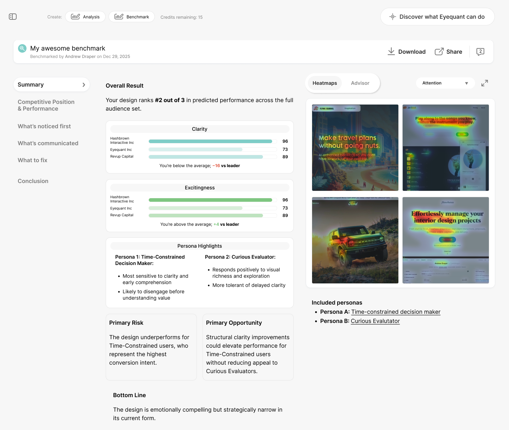Screen dimensions: 509x430
Task: Click 'Credits remaining: 15' text
Action: click(182, 17)
